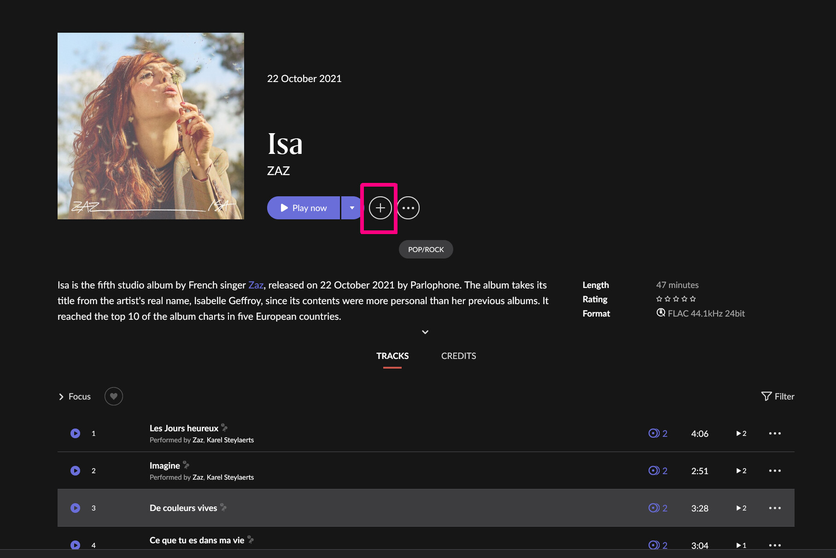Expand the album description with the chevron

(x=425, y=332)
